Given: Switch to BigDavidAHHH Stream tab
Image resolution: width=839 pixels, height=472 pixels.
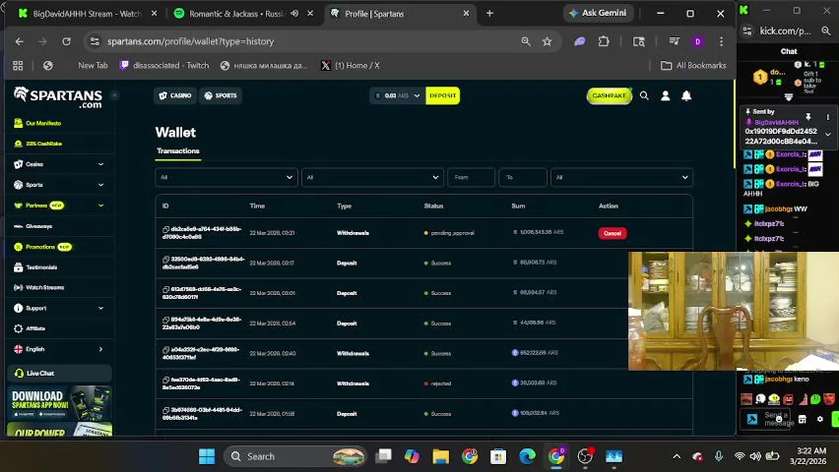Looking at the screenshot, I should [x=89, y=13].
